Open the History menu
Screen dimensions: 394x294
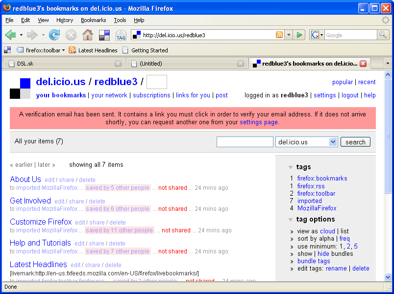pyautogui.click(x=65, y=20)
